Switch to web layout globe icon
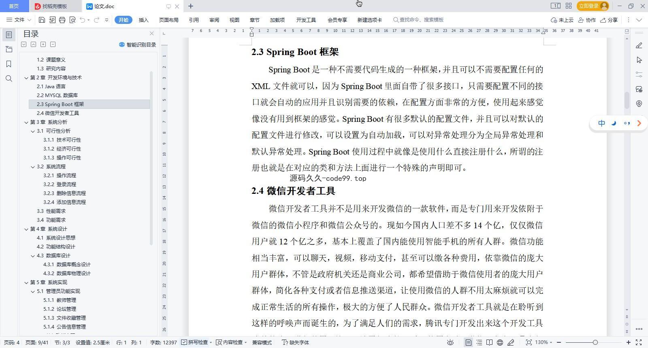Image resolution: width=648 pixels, height=348 pixels. [x=500, y=342]
